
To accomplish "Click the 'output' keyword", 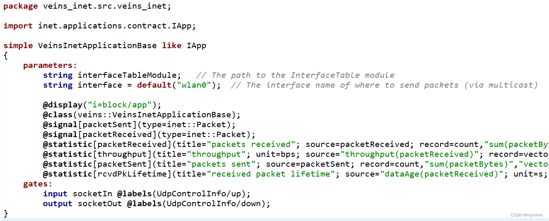I will point(58,204).
